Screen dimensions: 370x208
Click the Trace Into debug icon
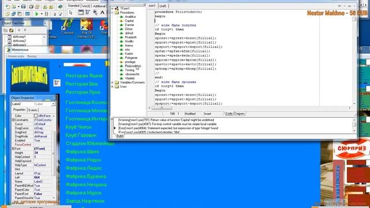pyautogui.click(x=55, y=14)
